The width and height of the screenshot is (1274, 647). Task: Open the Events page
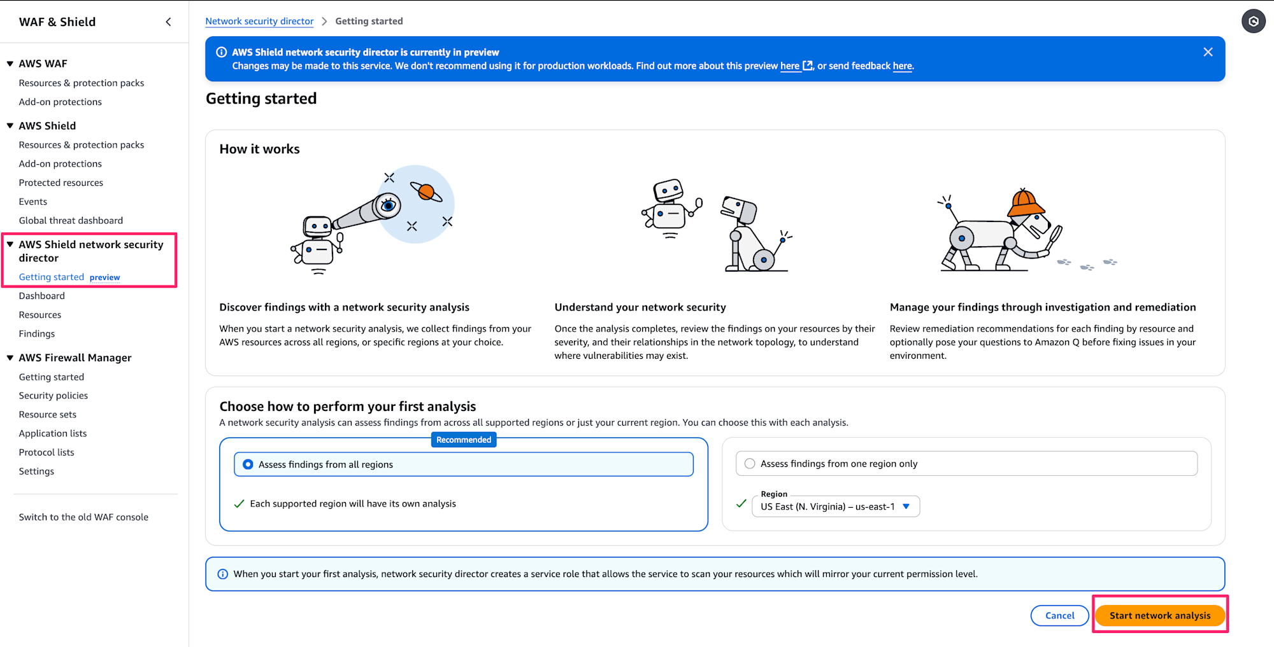[33, 202]
